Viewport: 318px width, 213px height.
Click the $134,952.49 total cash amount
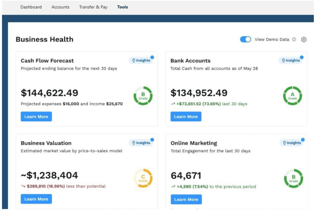pyautogui.click(x=199, y=93)
